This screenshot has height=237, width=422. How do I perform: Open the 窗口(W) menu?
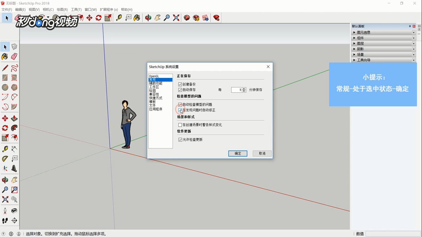coord(91,10)
